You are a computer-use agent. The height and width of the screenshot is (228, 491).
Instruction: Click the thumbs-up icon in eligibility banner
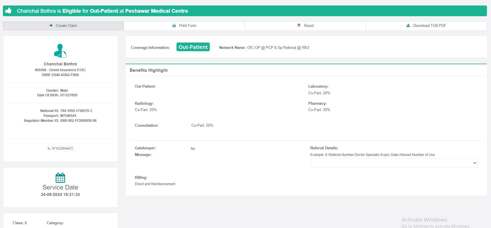pyautogui.click(x=8, y=11)
